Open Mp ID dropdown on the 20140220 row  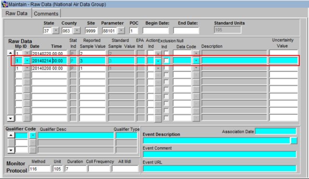point(27,53)
